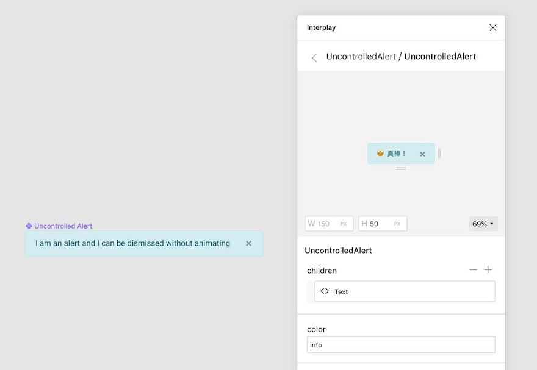
Task: Click the width field showing 159
Action: (x=329, y=224)
